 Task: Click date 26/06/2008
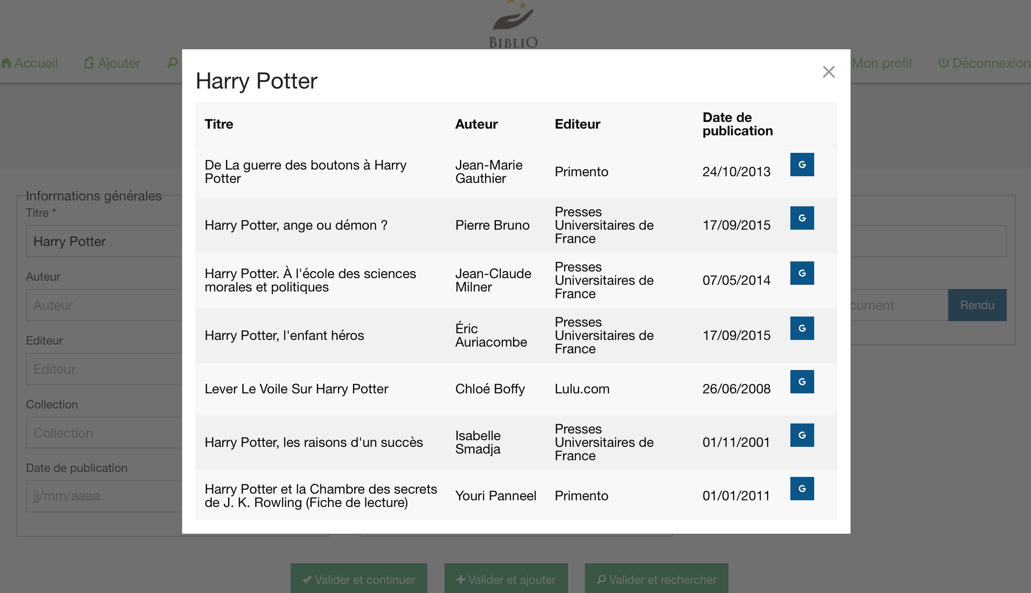pos(736,389)
